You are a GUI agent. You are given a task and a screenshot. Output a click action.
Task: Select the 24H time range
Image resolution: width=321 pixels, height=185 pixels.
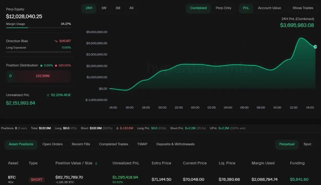[x=89, y=8]
